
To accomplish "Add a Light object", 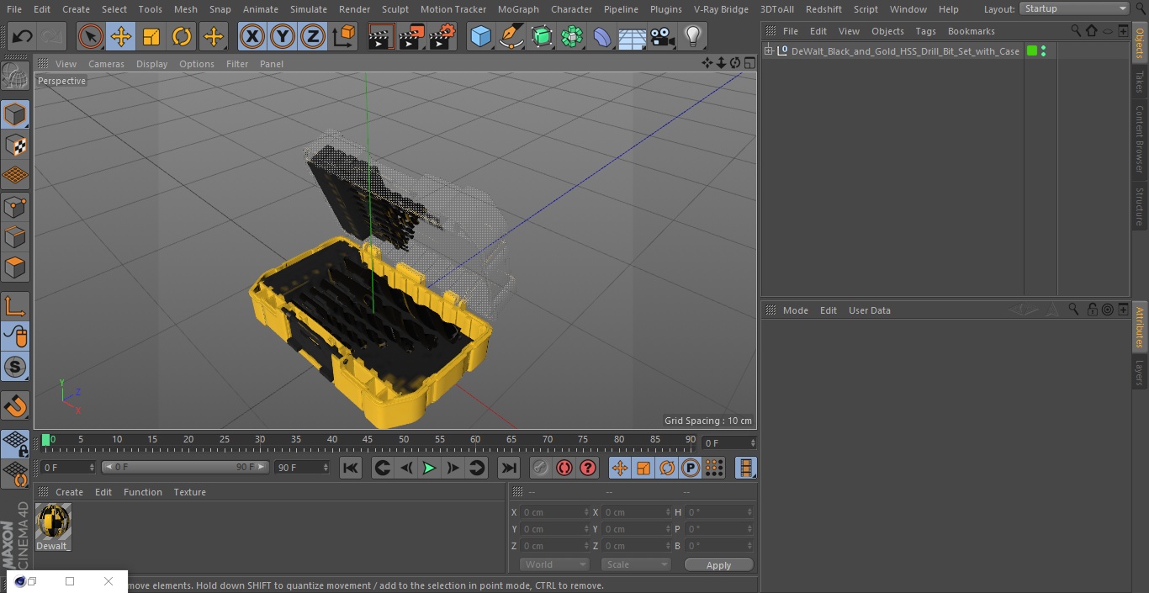I will pos(693,36).
